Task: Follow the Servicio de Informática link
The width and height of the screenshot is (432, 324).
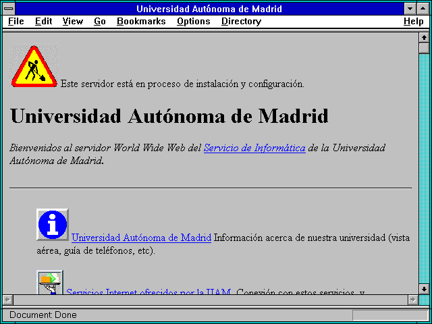Action: (x=254, y=148)
